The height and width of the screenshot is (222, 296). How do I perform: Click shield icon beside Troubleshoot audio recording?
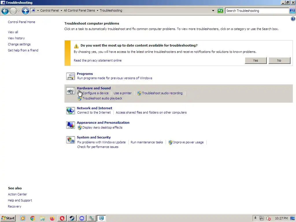point(139,93)
